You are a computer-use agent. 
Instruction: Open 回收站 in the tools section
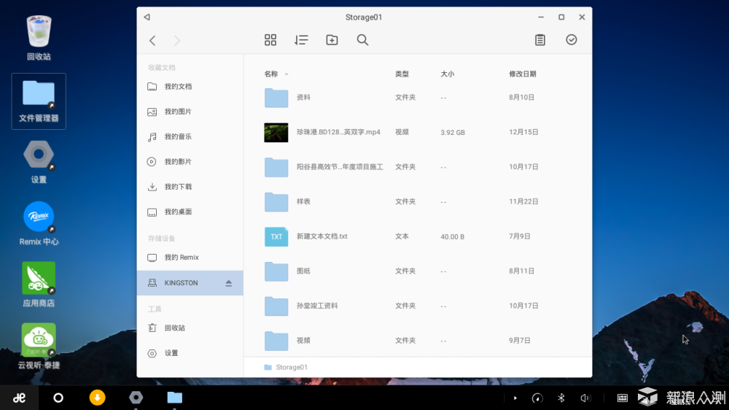175,328
